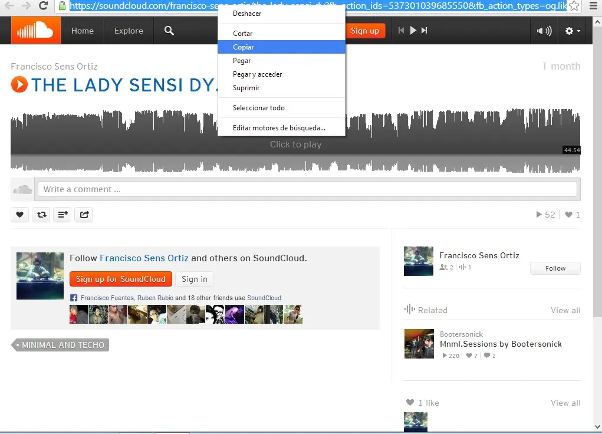Skip to next track in header player
602x434 pixels.
coord(425,30)
